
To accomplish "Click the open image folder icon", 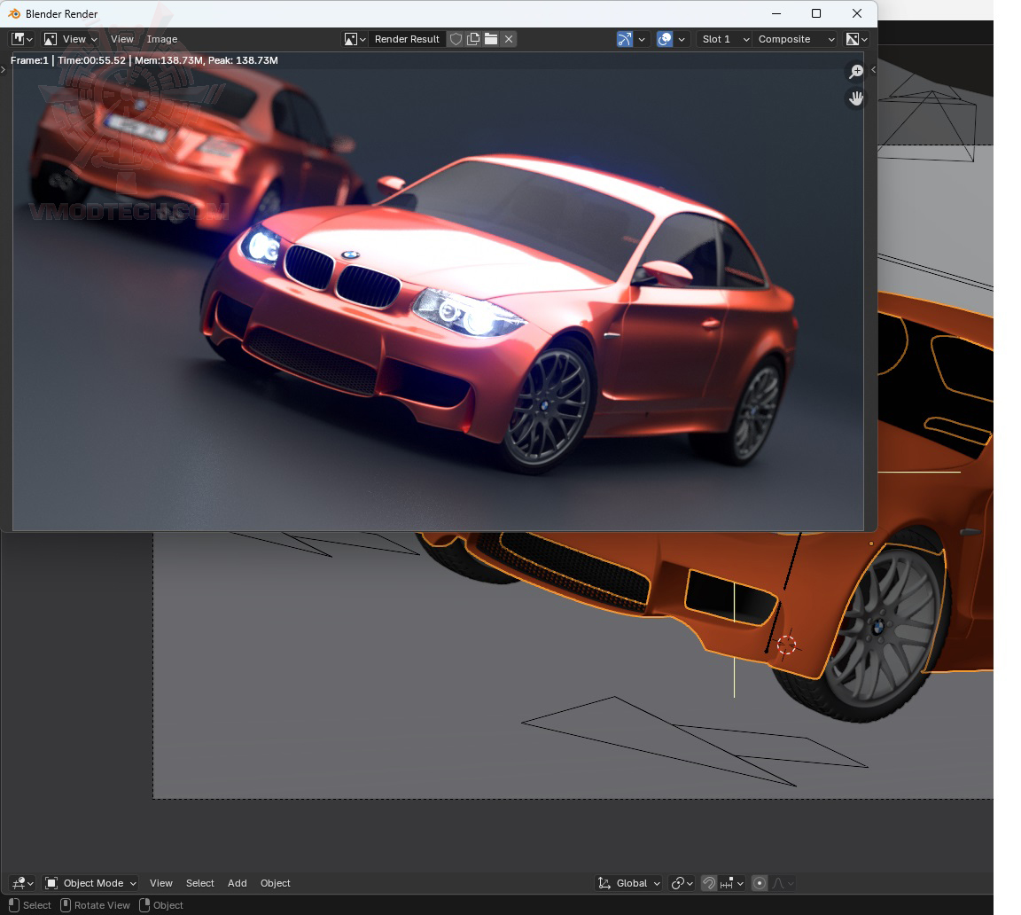I will pyautogui.click(x=491, y=39).
